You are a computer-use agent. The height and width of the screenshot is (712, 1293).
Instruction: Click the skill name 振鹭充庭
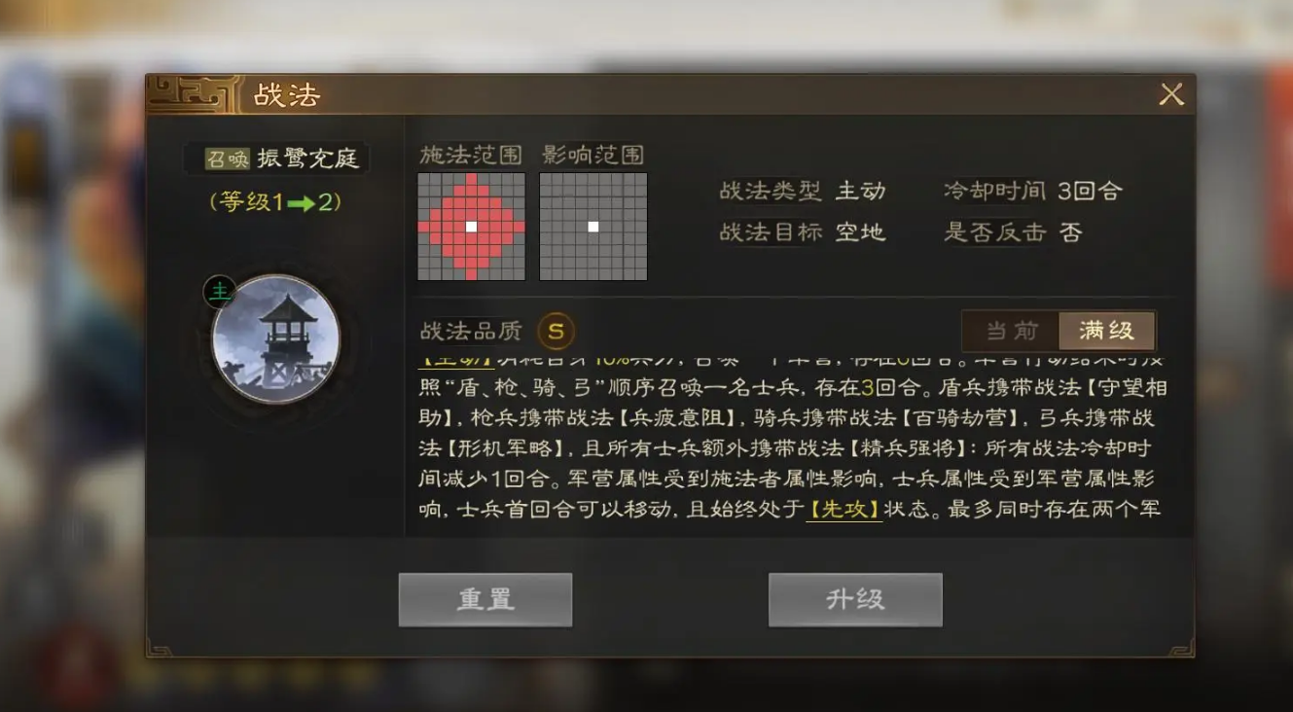click(x=308, y=159)
